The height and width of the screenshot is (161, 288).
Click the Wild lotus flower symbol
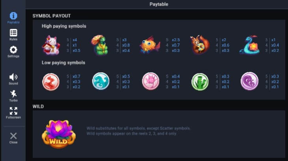tap(58, 134)
